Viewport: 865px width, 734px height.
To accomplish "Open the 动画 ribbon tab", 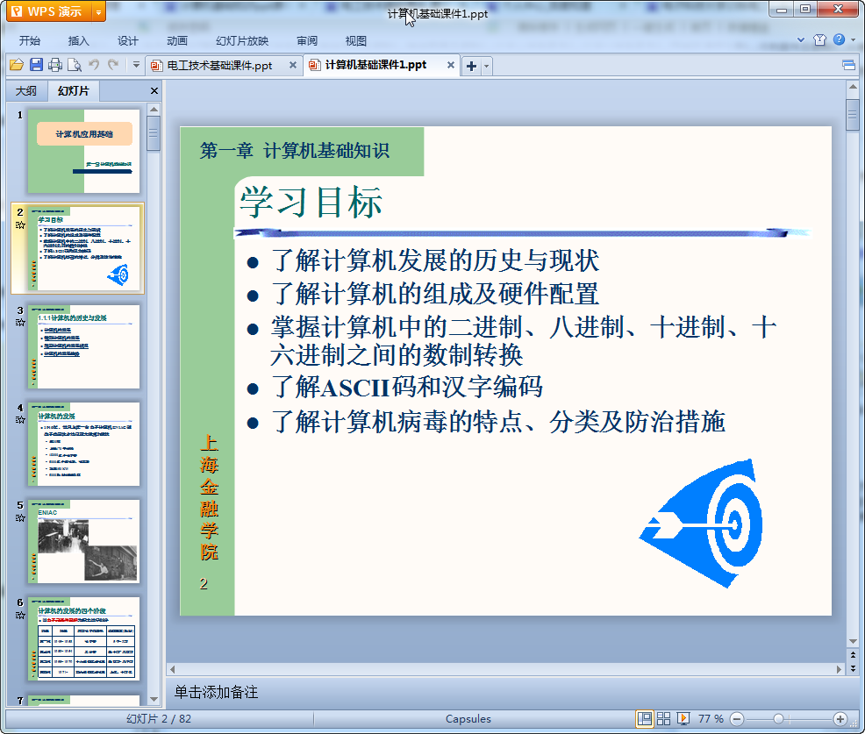I will [x=177, y=41].
